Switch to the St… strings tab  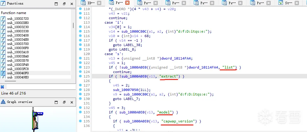[288, 3]
